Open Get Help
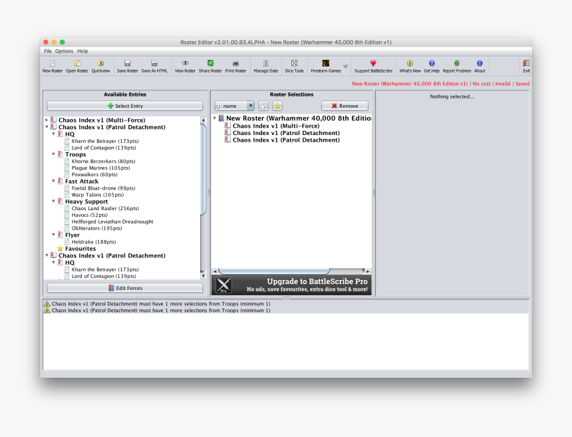Image resolution: width=572 pixels, height=437 pixels. coord(432,66)
